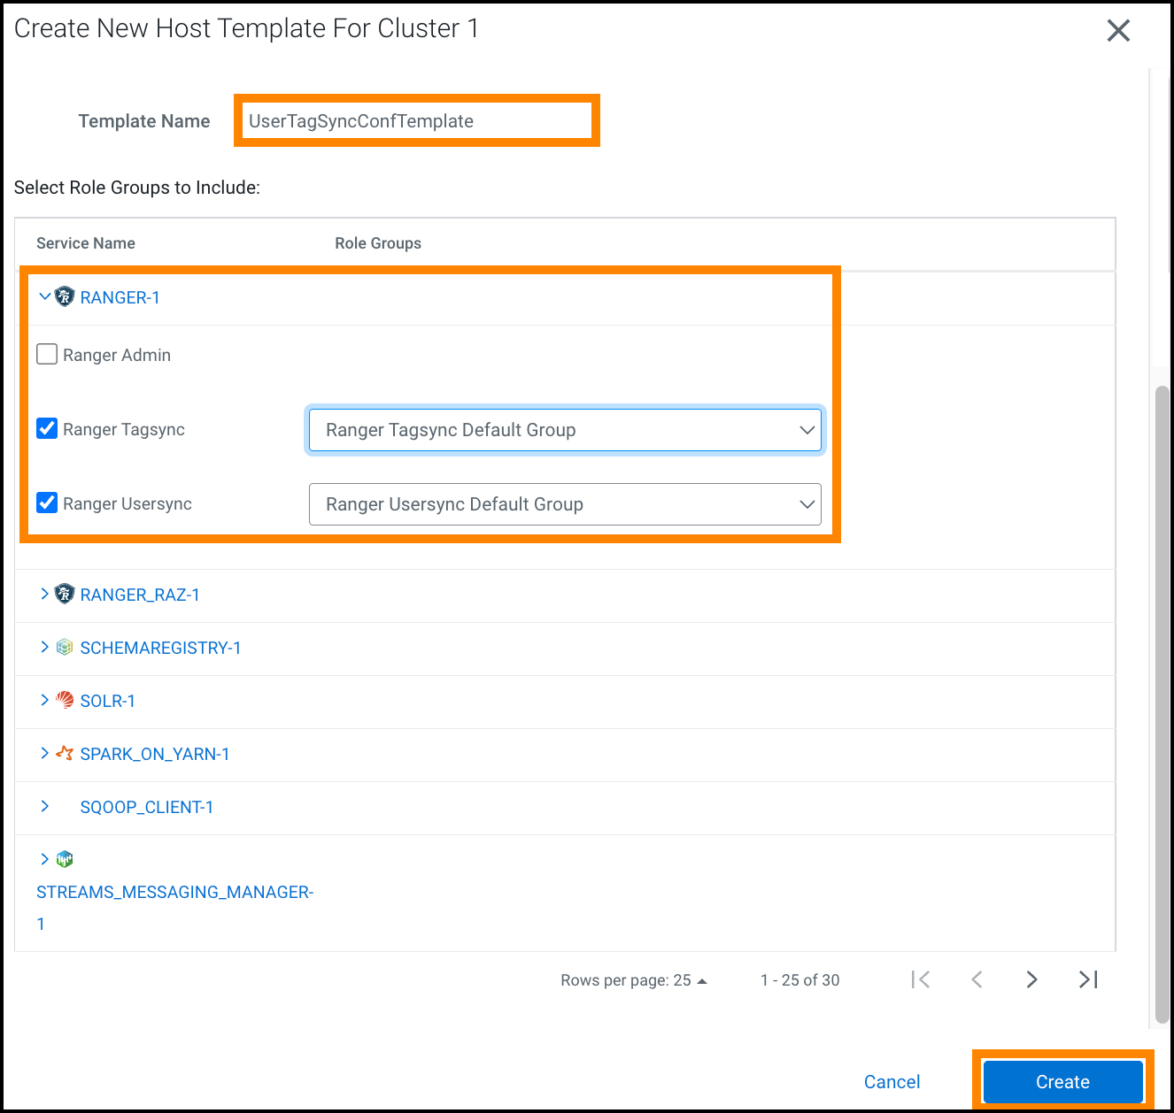Go to the next page of results
This screenshot has height=1113, width=1174.
1031,979
